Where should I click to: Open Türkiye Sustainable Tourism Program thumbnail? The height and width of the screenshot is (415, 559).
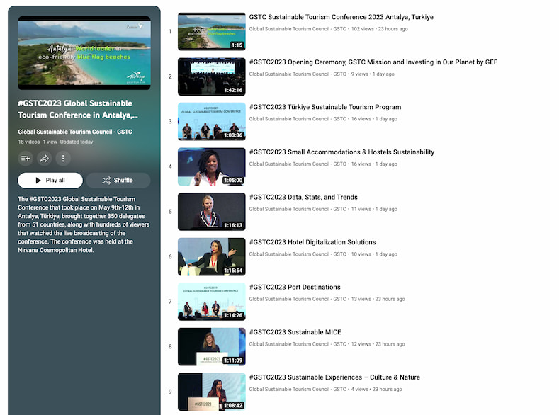212,122
